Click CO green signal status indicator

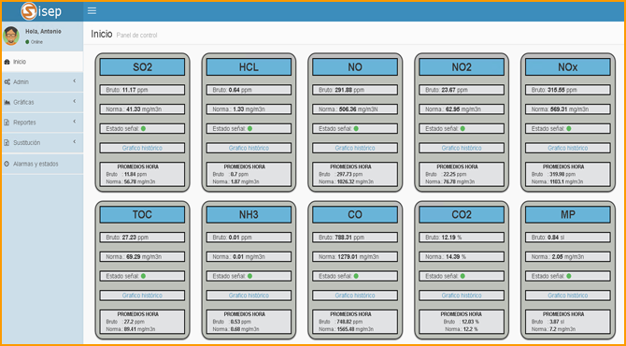[x=356, y=276]
